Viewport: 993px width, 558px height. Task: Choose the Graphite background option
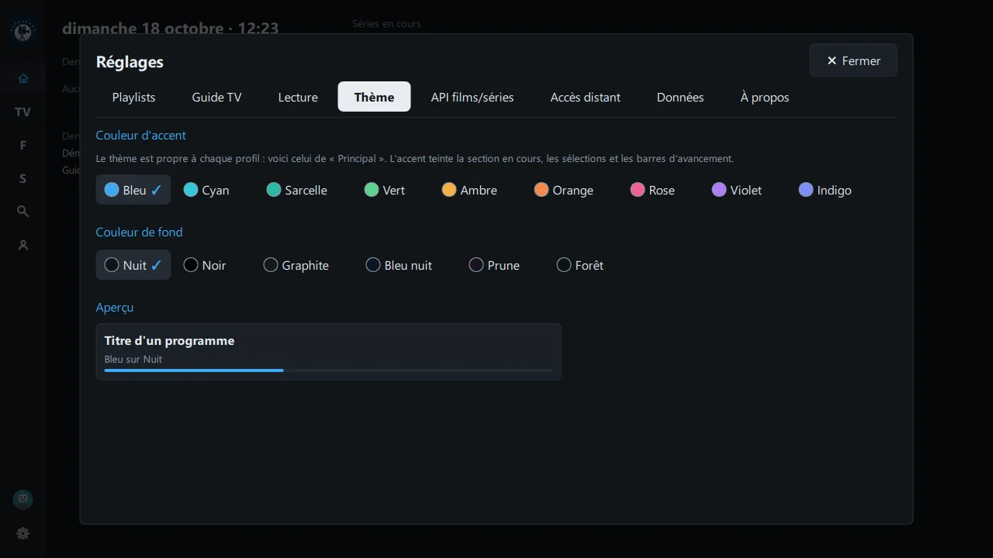(x=296, y=265)
